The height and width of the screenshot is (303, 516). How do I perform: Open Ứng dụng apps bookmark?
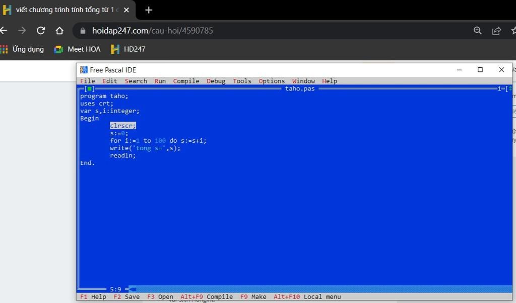coord(22,49)
